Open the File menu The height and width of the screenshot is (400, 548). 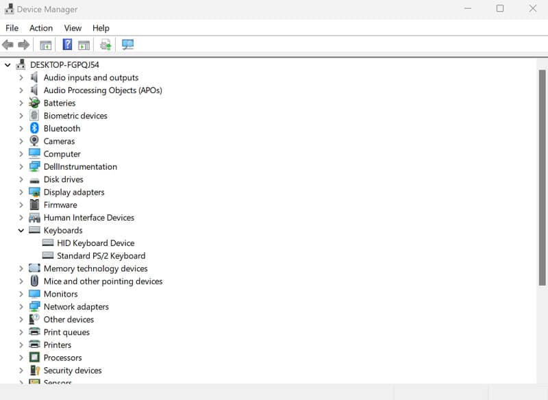12,28
